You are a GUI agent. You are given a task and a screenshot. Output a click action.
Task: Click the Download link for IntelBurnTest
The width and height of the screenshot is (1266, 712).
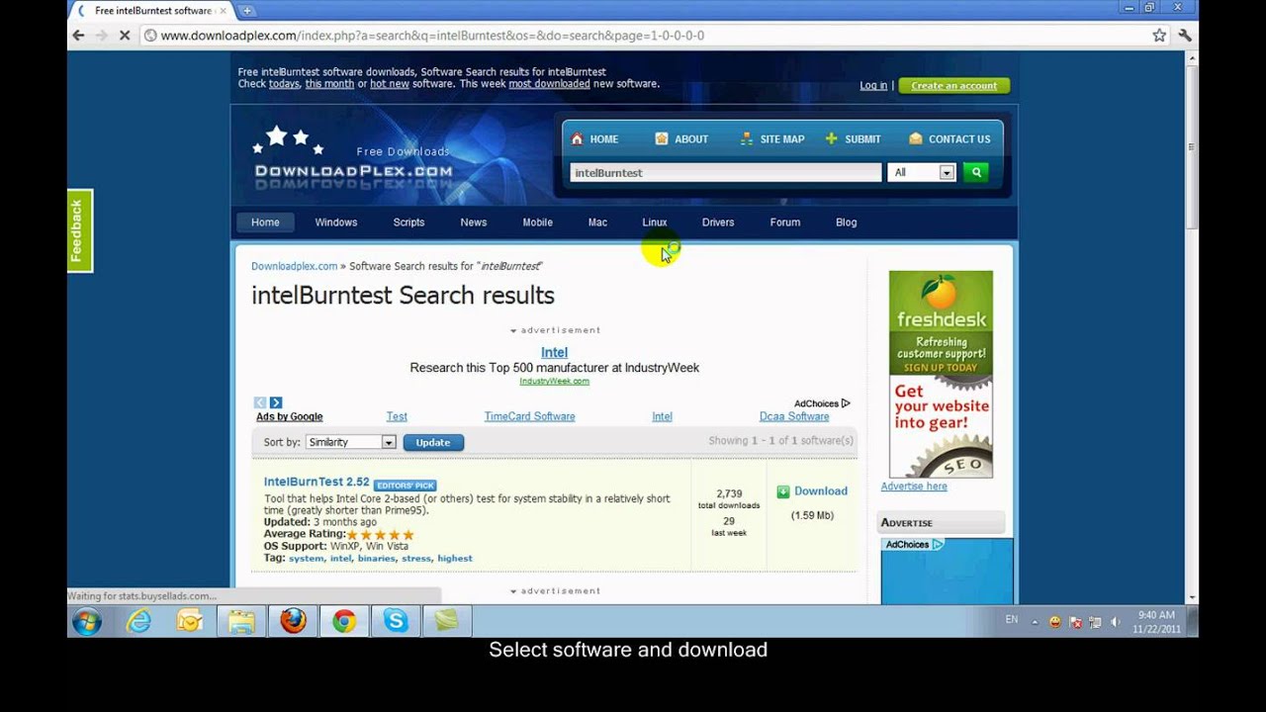tap(821, 491)
